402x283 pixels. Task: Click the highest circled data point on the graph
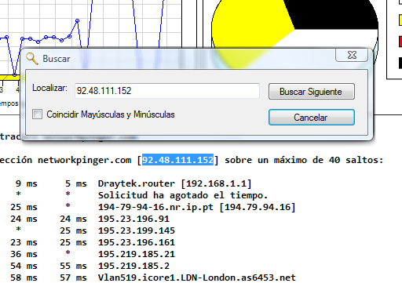[77, 20]
